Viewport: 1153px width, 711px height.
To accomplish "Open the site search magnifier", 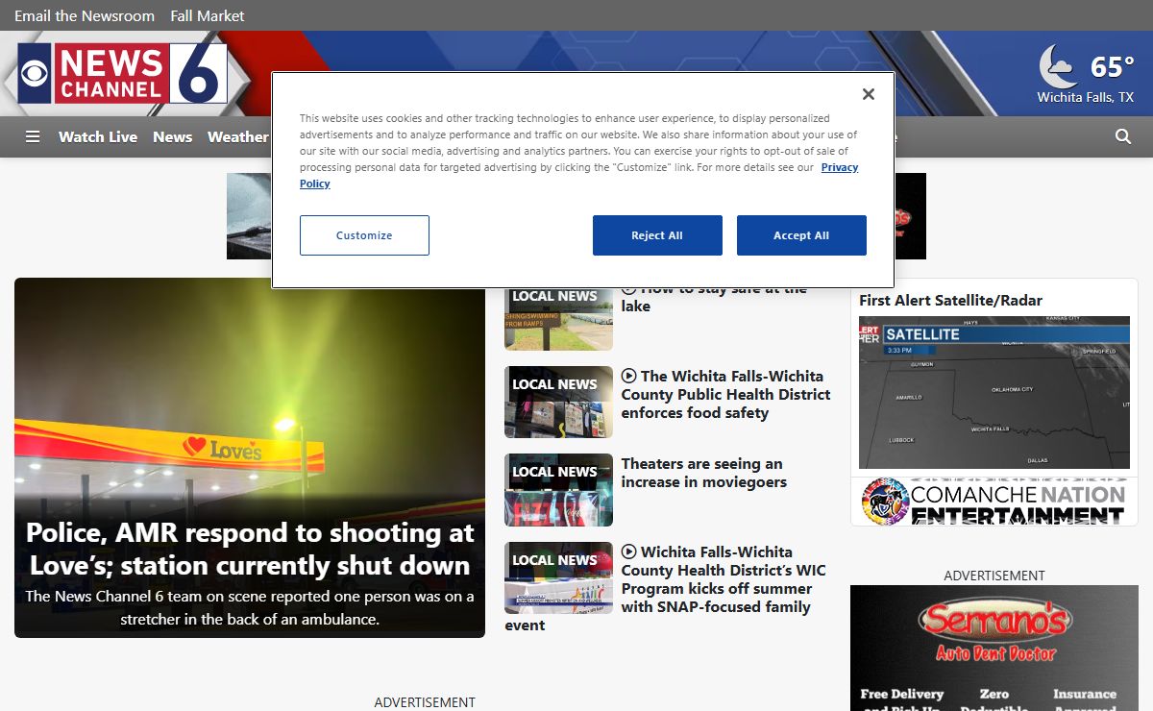I will coord(1123,136).
